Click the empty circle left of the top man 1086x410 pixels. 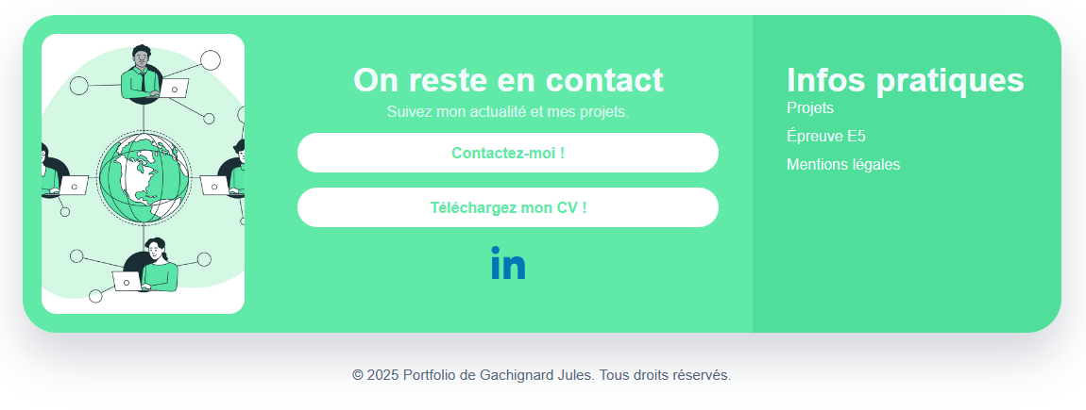tap(79, 87)
